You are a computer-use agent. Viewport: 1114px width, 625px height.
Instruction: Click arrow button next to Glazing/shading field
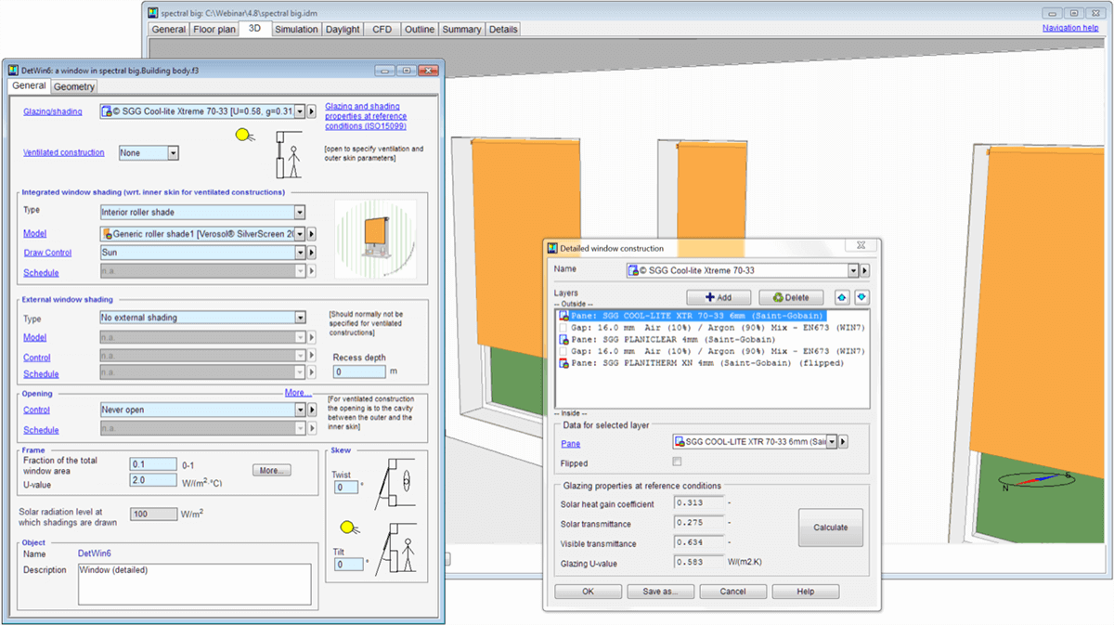[x=312, y=111]
